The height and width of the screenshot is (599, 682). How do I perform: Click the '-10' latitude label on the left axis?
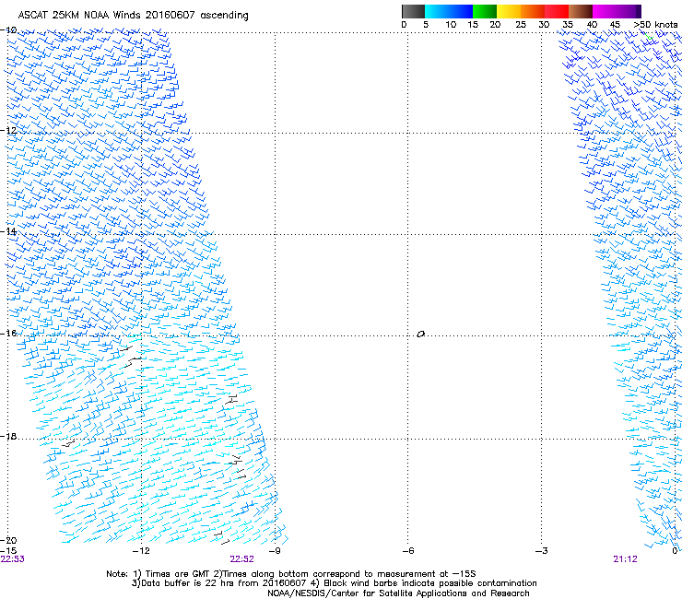pos(8,30)
